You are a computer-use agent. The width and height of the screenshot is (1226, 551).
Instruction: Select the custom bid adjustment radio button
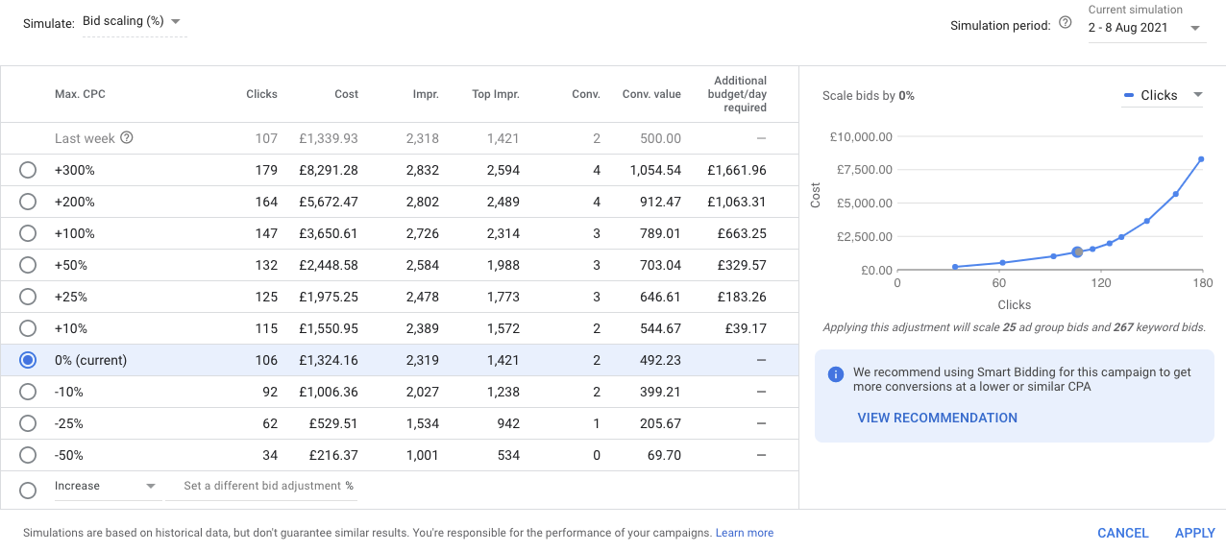(x=28, y=490)
